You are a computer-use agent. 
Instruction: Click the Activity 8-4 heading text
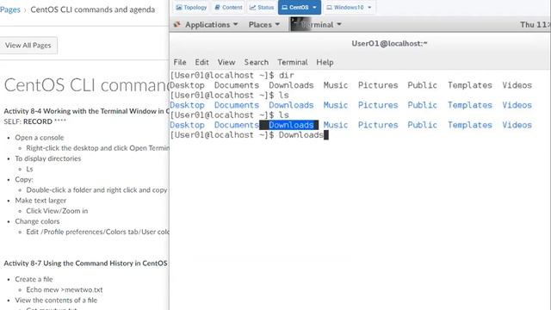click(x=86, y=111)
